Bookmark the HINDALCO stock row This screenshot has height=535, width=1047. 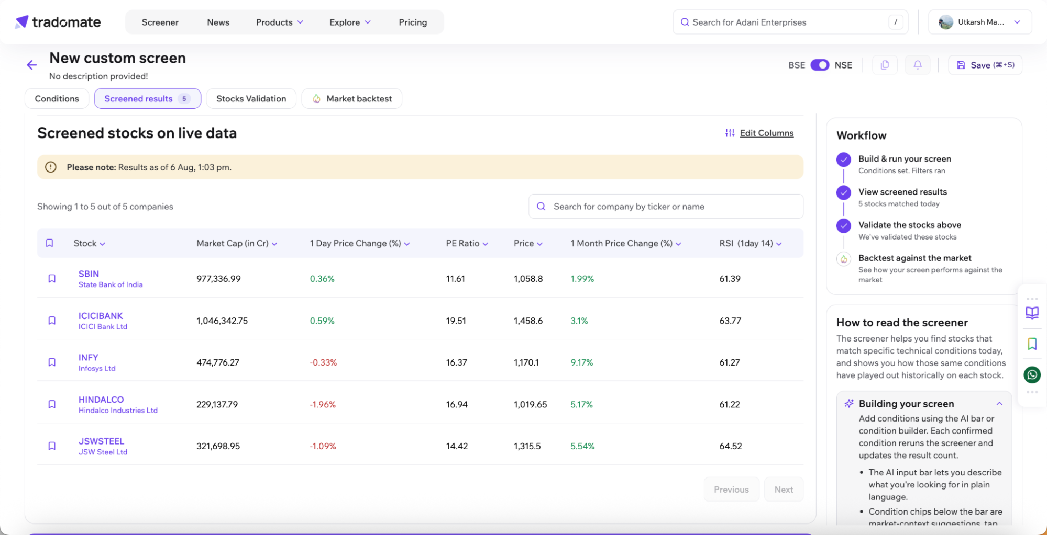coord(52,404)
